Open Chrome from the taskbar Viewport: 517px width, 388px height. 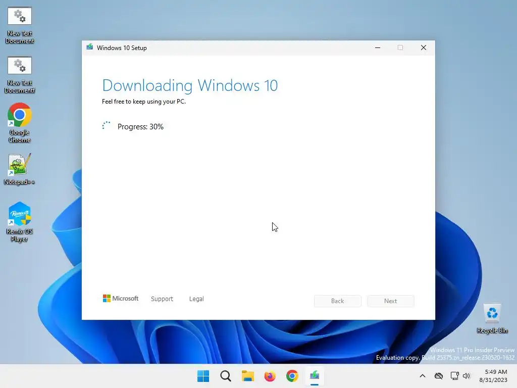(x=292, y=376)
